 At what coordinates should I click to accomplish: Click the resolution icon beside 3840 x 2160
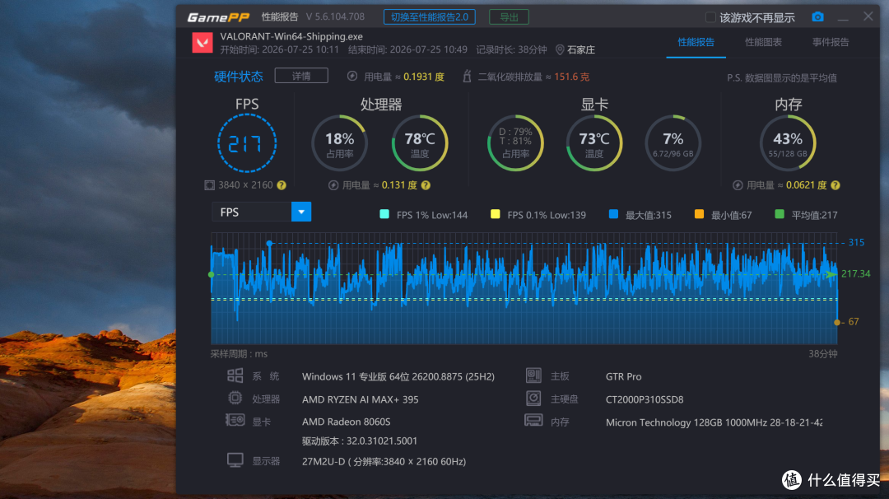[x=209, y=184]
